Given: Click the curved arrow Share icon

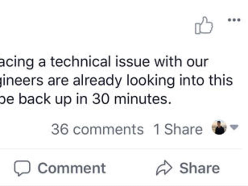Looking at the screenshot, I should click(164, 168).
